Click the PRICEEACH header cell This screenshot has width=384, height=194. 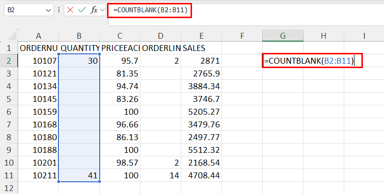(120, 48)
